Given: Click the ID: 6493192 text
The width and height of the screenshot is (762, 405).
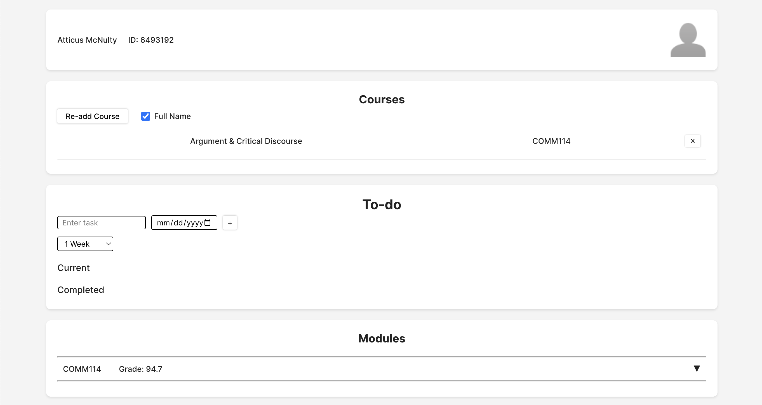Looking at the screenshot, I should pos(151,40).
